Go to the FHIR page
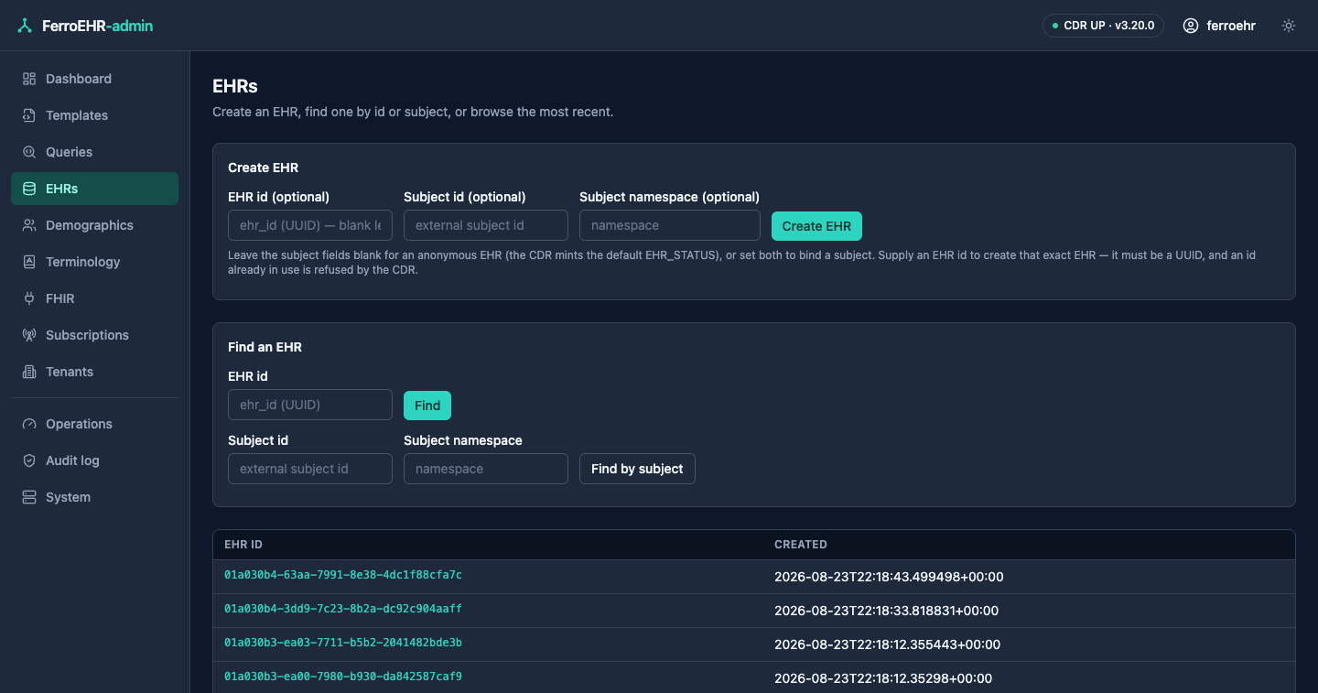 coord(94,298)
